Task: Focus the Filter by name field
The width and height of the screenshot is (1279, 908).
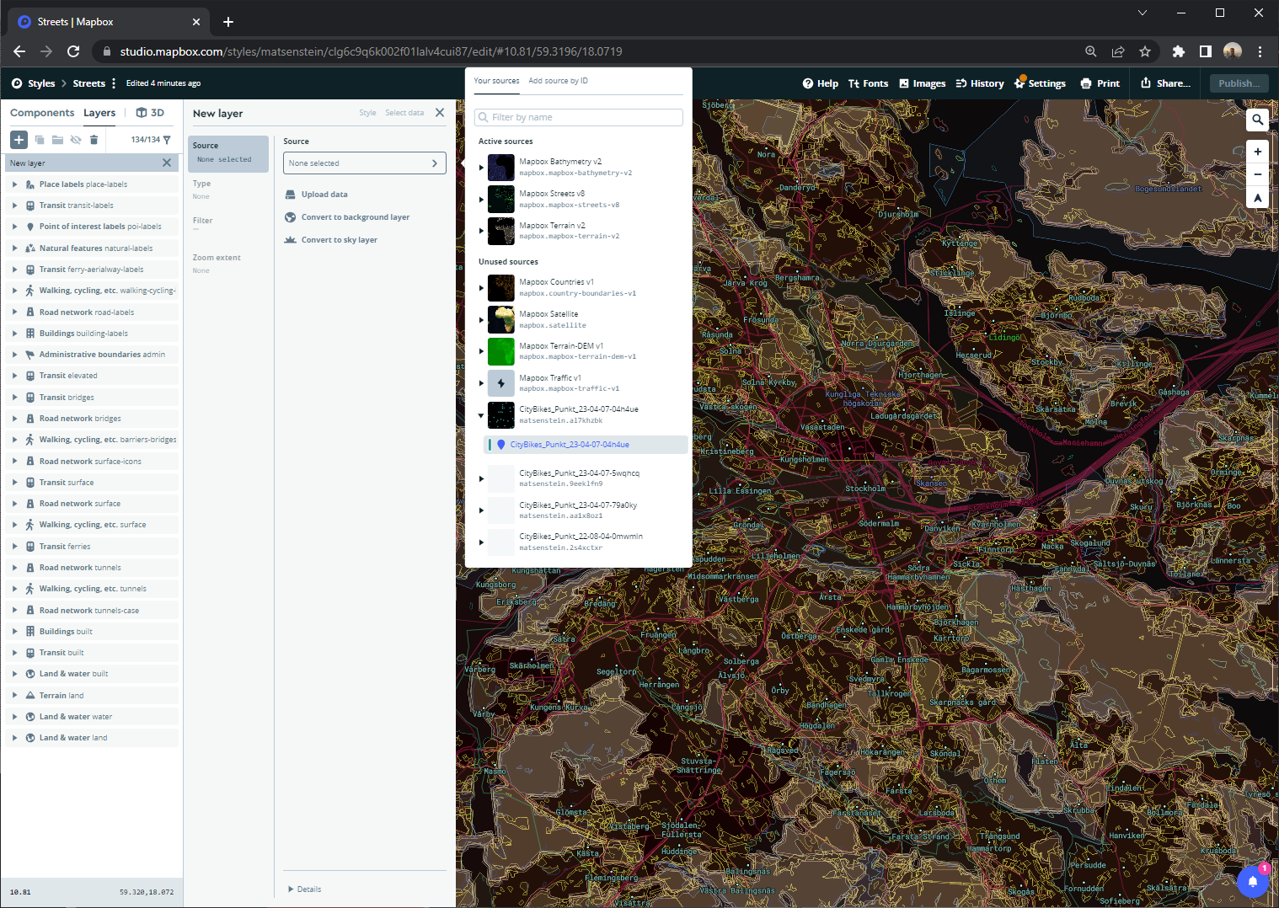Action: click(x=579, y=117)
